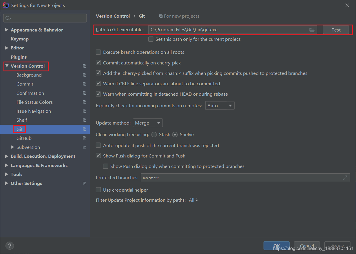Click the Test button for Git executable
This screenshot has width=356, height=254.
click(336, 30)
